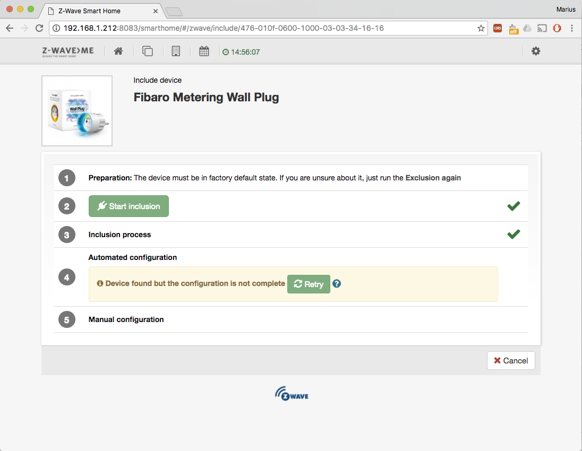Screen dimensions: 582x451
Task: Click the Start inclusion button
Action: (x=129, y=206)
